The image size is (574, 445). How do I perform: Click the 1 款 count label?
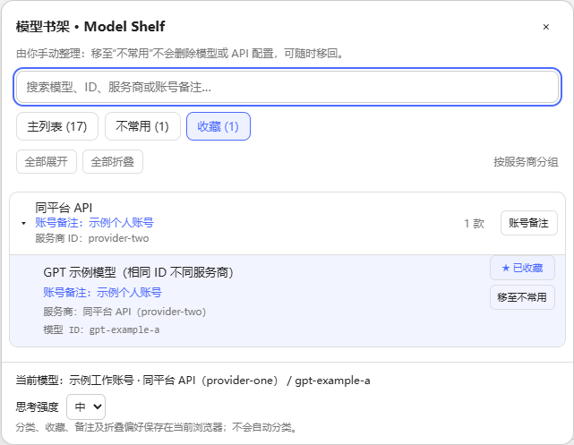point(474,223)
